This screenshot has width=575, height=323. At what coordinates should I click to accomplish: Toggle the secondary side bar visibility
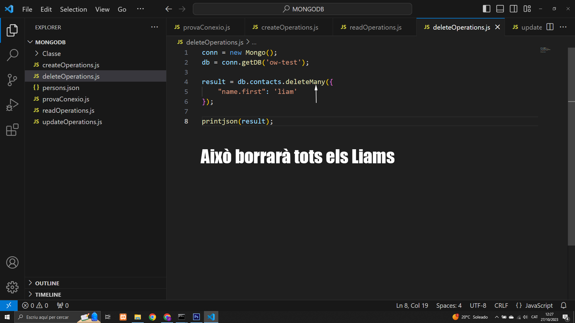point(514,9)
